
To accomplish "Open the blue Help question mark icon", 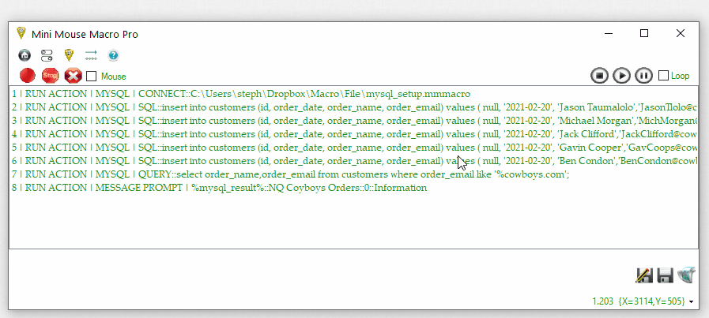I will click(113, 55).
